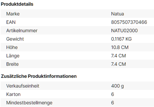This screenshot has width=154, height=107.
Task: Click the Mindestbestellmenge quantity value
Action: 112,103
